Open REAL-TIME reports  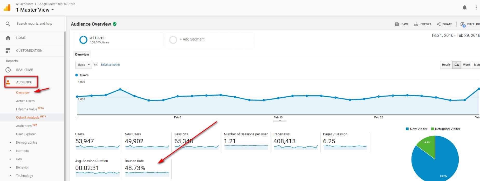click(x=25, y=70)
